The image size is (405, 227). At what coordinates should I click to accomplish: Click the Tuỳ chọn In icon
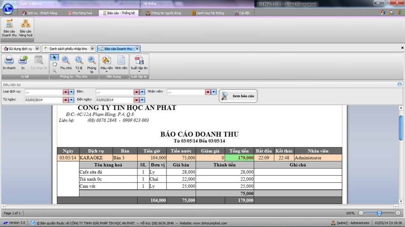[39, 63]
